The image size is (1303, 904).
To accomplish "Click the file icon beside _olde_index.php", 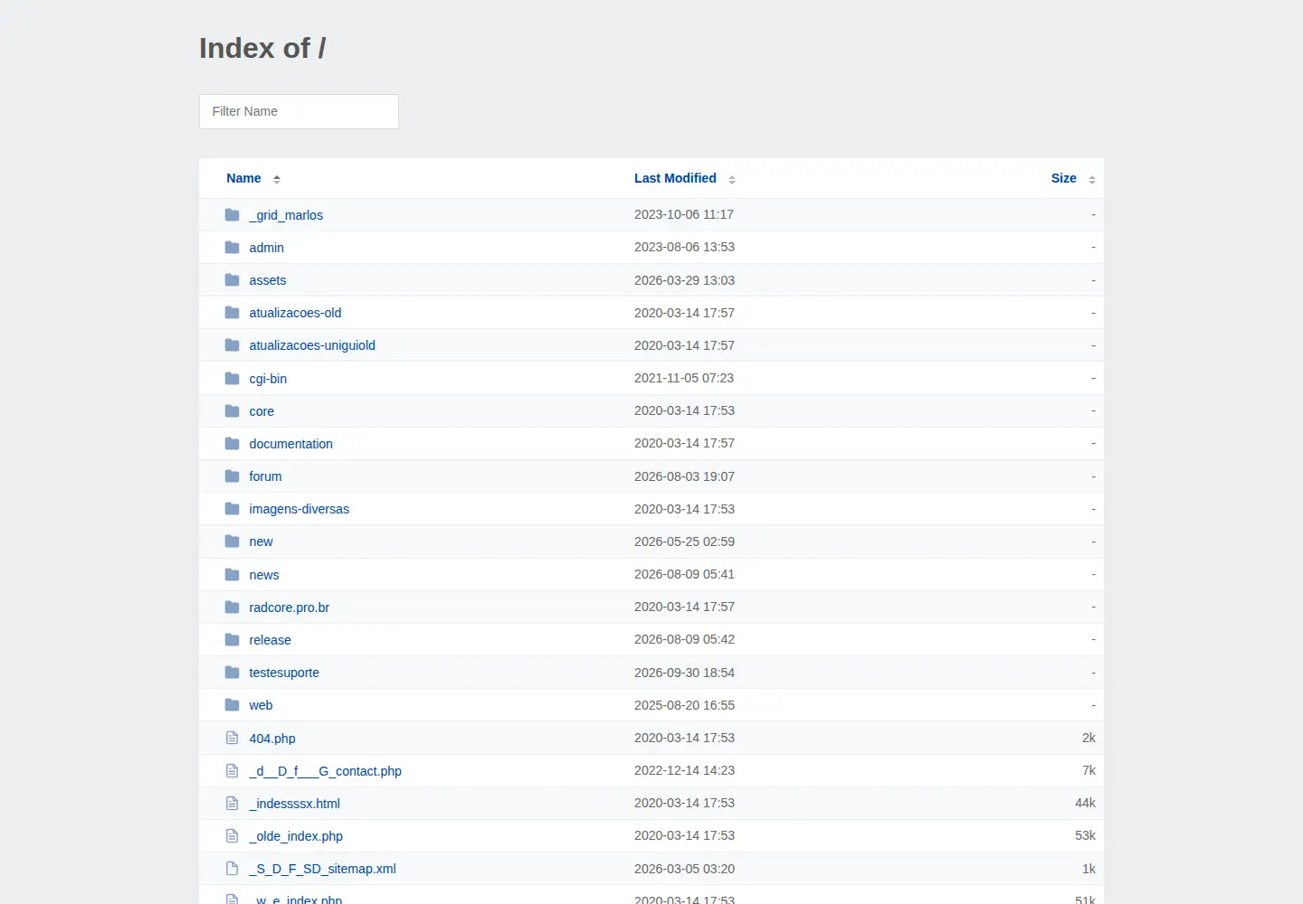I will tap(233, 836).
